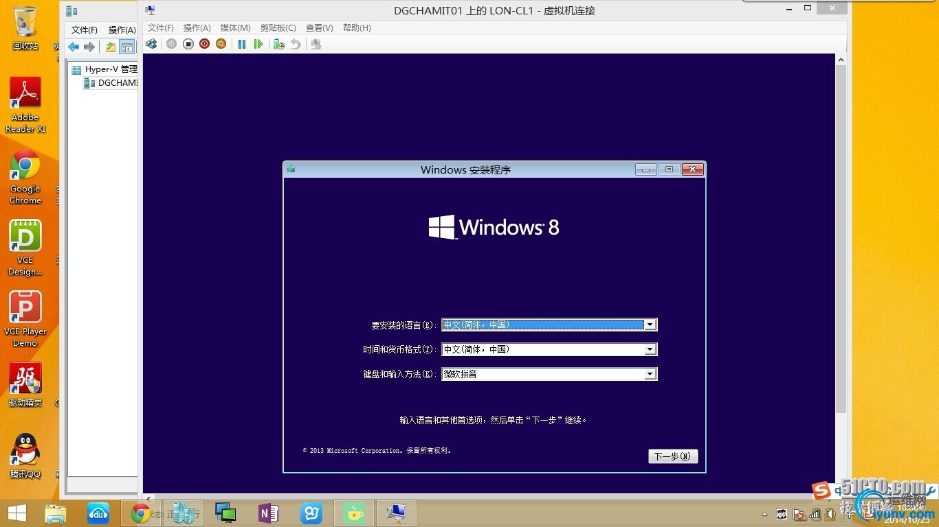Switch to Hyper-V Manager on the taskbar
The width and height of the screenshot is (939, 527).
click(x=184, y=513)
